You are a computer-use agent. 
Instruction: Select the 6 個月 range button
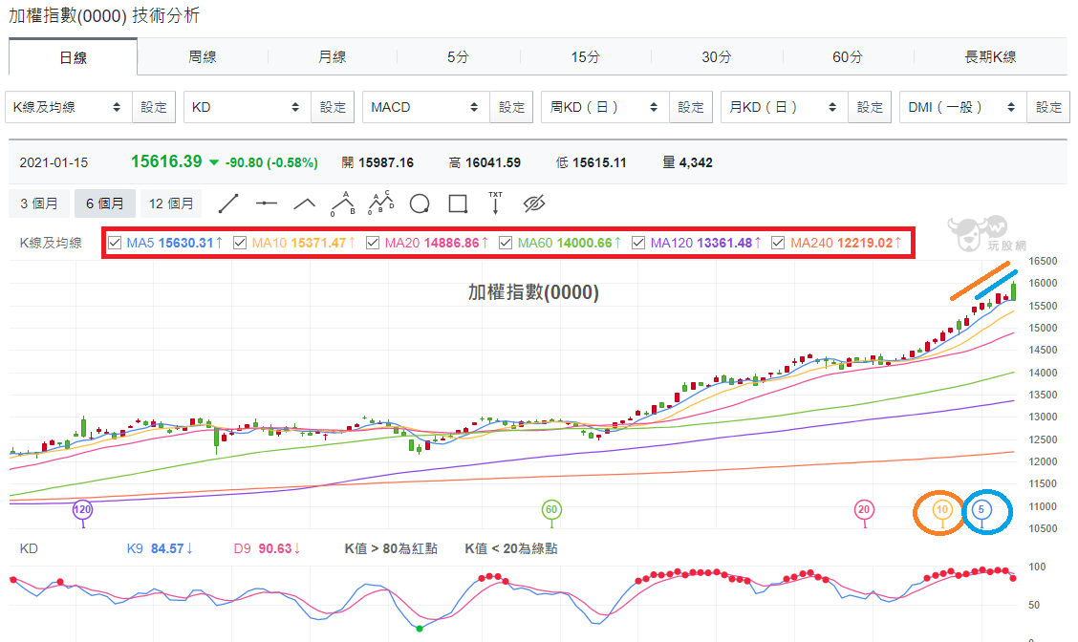(x=104, y=203)
